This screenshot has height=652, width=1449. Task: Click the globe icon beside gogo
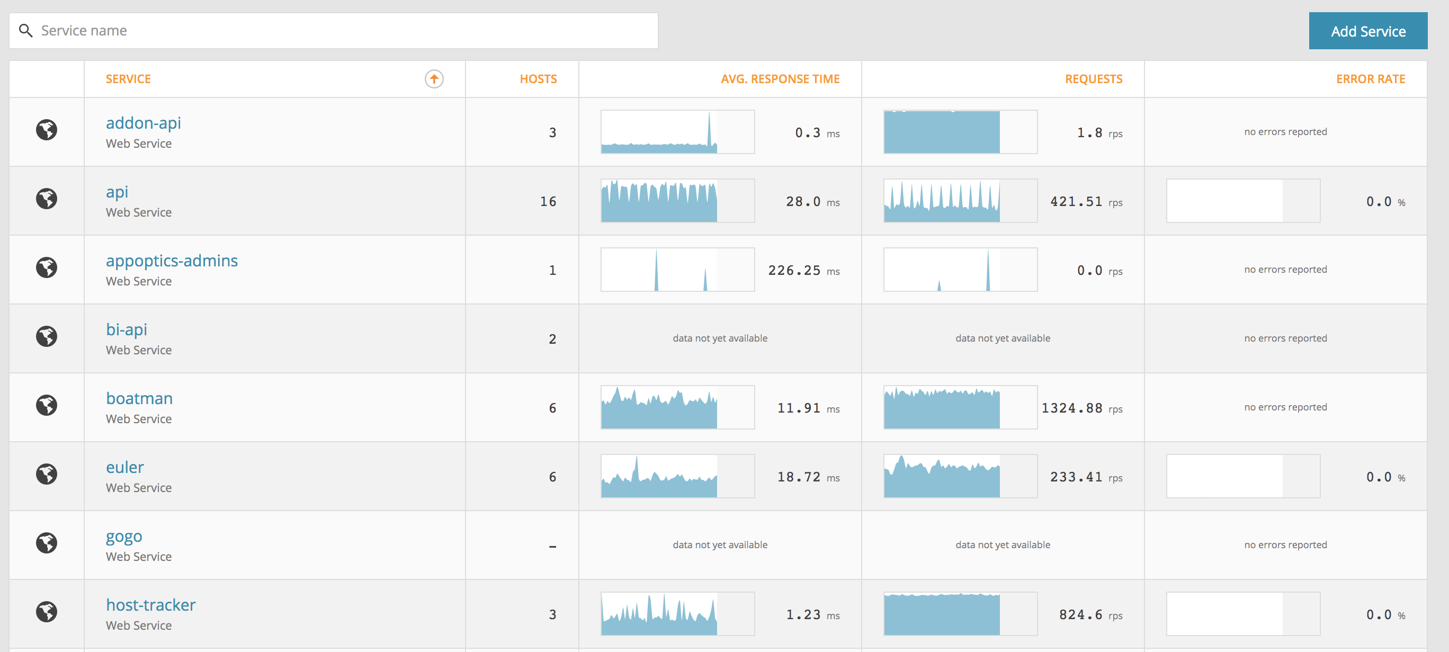coord(47,543)
